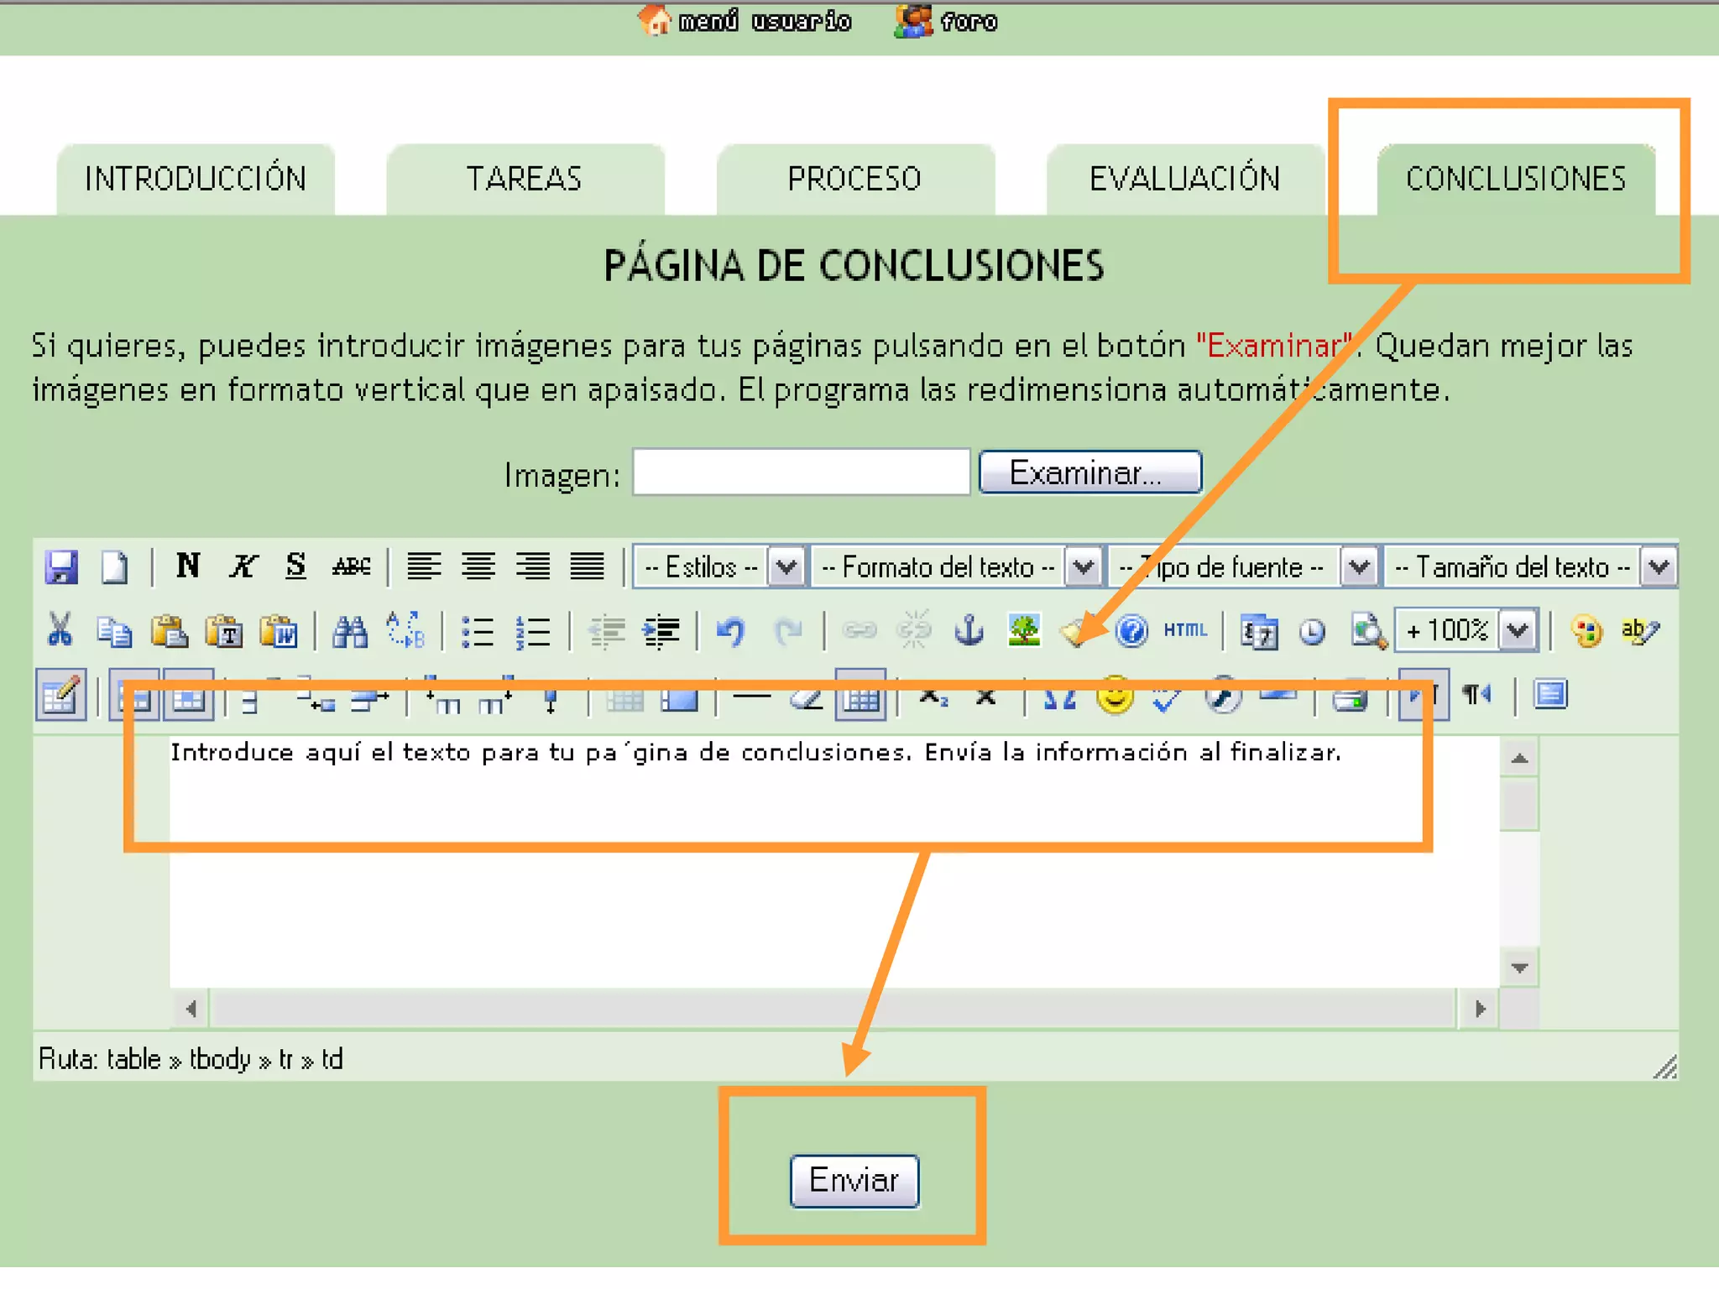The height and width of the screenshot is (1289, 1719).
Task: Open the HTML source editor
Action: click(x=1184, y=630)
